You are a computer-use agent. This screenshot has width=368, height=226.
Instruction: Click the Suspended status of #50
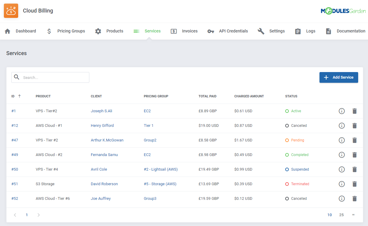(297, 169)
